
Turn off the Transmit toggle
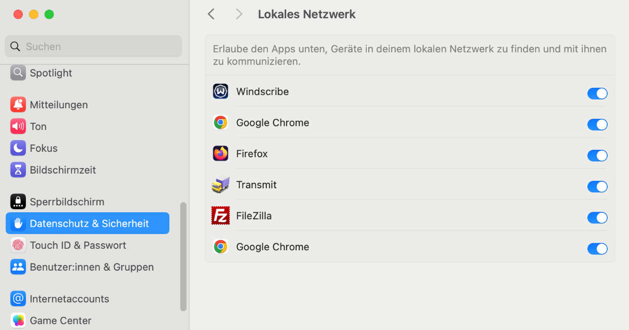point(597,186)
